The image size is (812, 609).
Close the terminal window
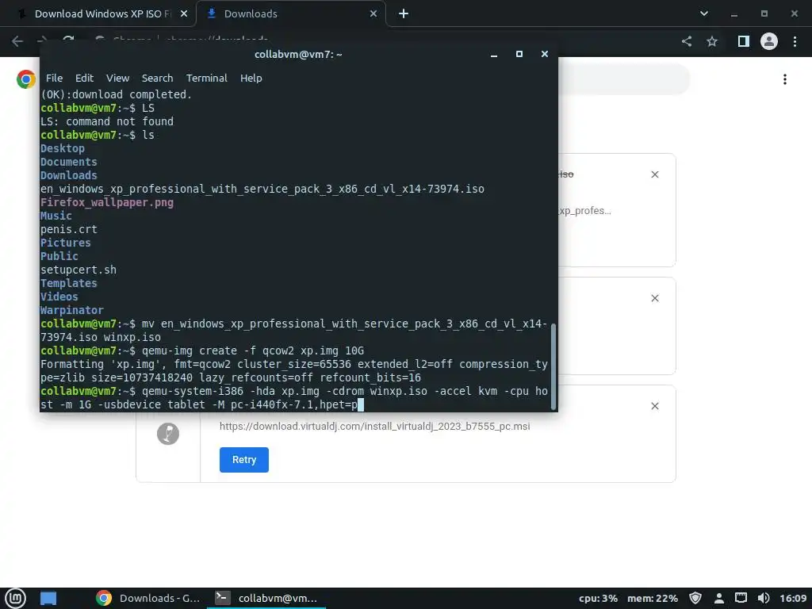(x=545, y=55)
